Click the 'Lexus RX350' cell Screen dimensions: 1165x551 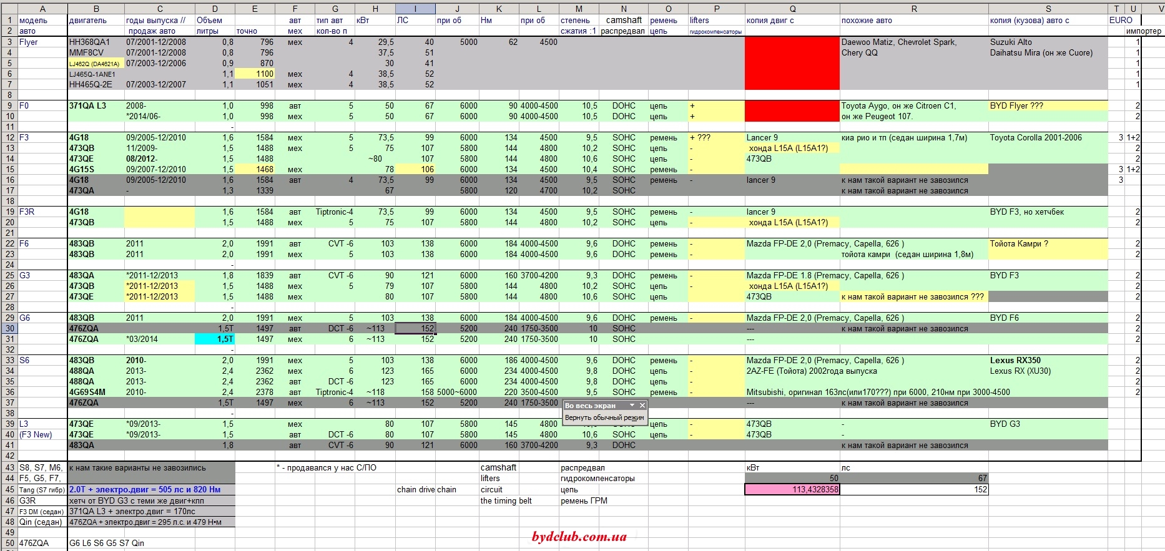coord(1015,361)
